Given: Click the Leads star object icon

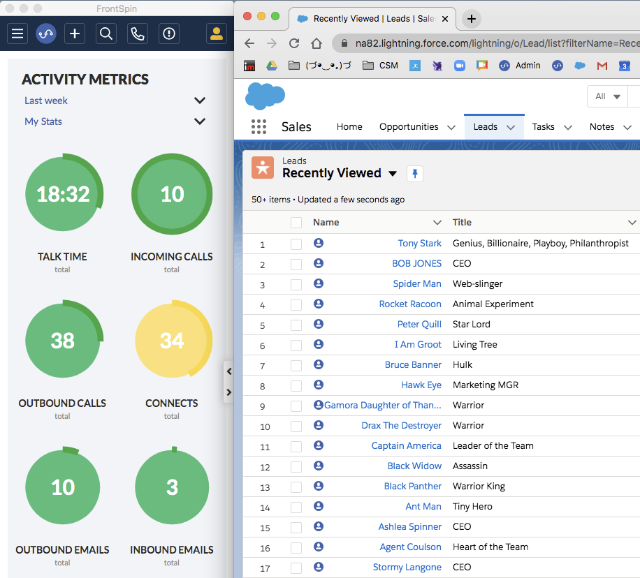Looking at the screenshot, I should click(263, 168).
